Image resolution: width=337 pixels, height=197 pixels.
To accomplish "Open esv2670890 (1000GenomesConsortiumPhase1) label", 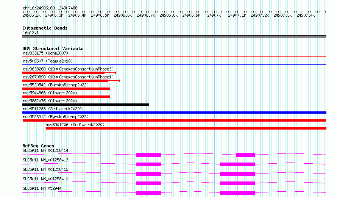I will (68, 77).
